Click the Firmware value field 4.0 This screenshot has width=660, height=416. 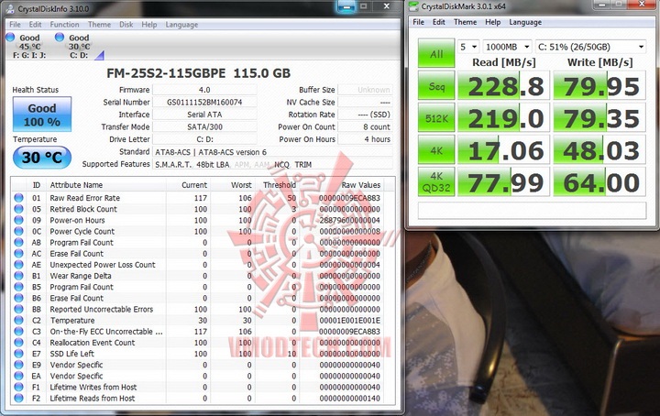click(204, 90)
